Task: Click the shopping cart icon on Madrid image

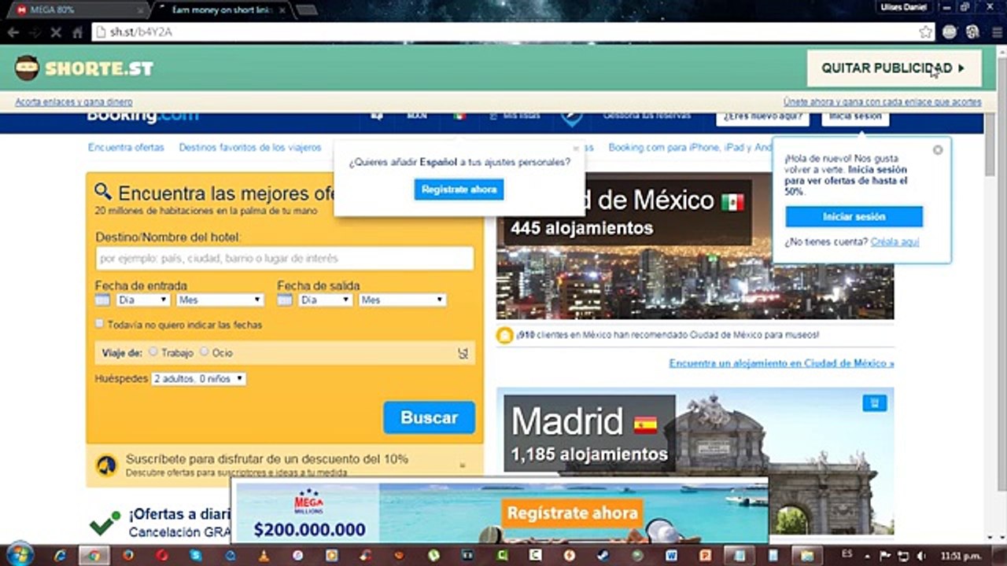Action: pyautogui.click(x=874, y=403)
